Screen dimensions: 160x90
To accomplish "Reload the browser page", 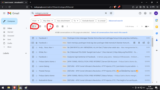I will click(9, 7).
